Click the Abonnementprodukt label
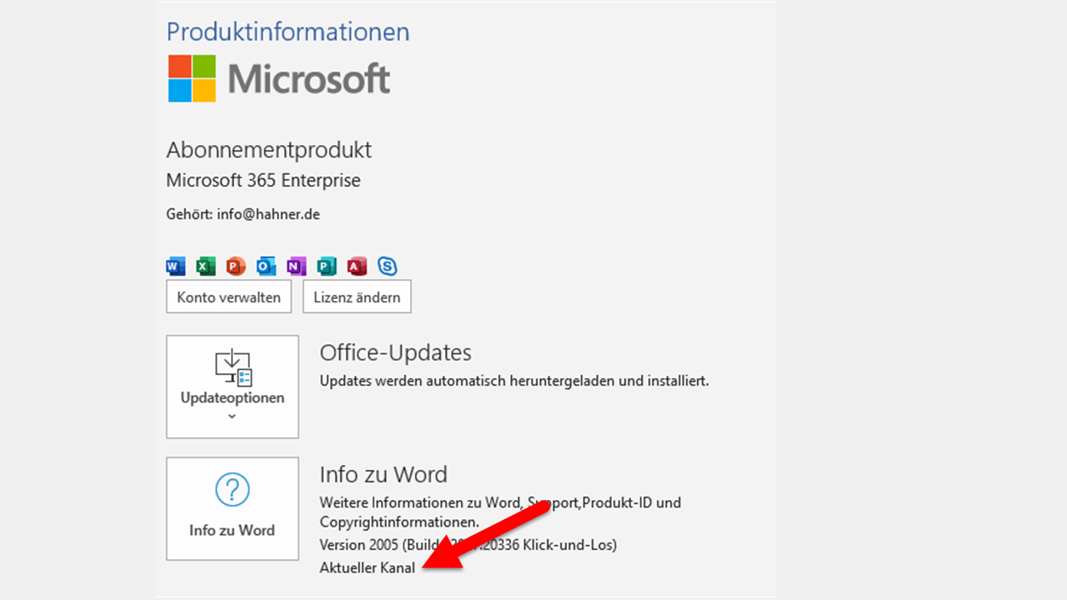Image resolution: width=1067 pixels, height=600 pixels. tap(269, 150)
